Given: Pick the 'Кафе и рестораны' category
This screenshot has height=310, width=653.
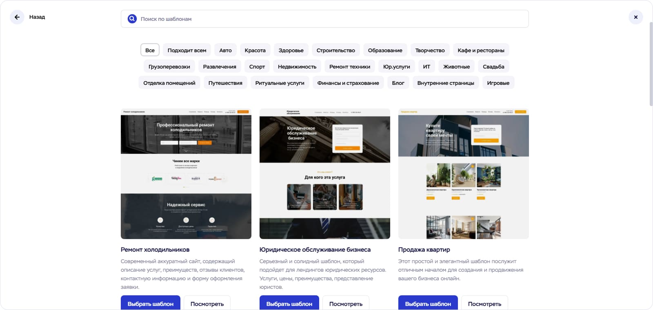Looking at the screenshot, I should pyautogui.click(x=481, y=50).
